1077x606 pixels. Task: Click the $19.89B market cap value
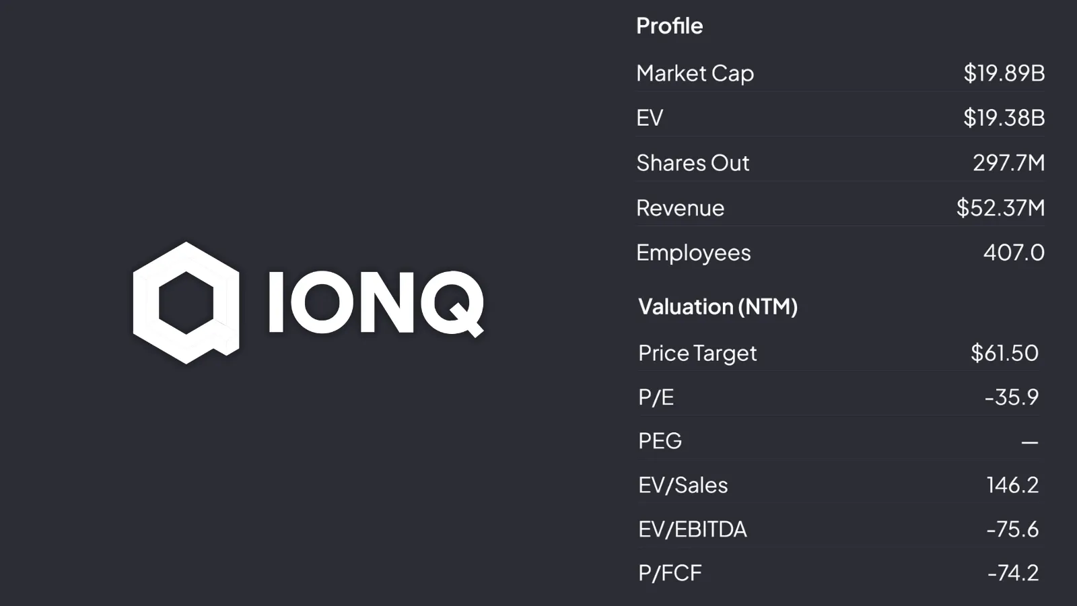(x=1004, y=73)
